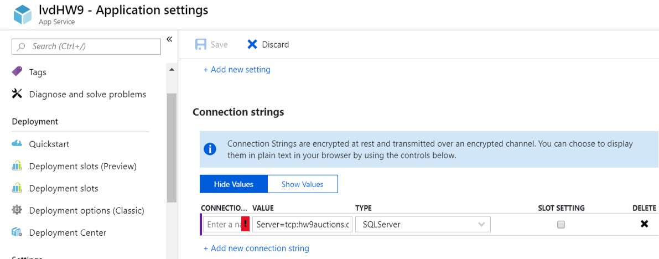Open Deployment slots (Preview) menu item
The height and width of the screenshot is (259, 659).
coord(82,166)
